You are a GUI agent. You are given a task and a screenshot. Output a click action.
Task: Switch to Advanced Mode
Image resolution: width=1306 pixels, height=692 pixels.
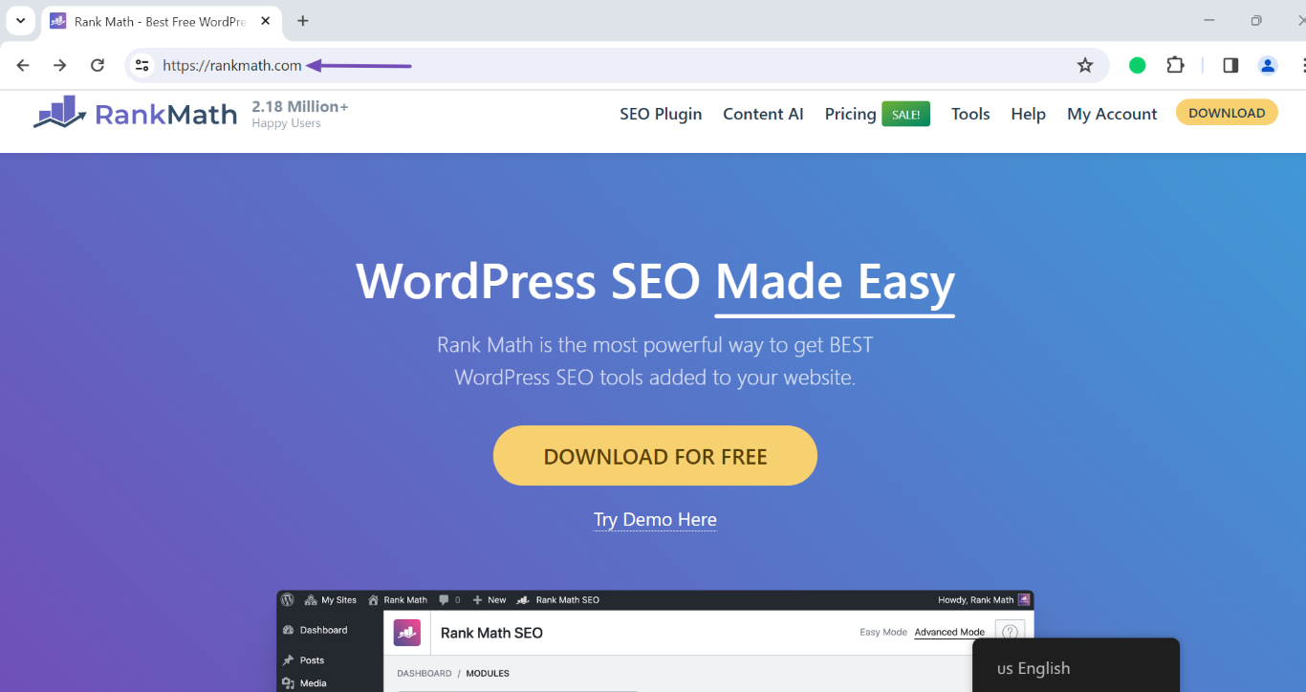(x=949, y=632)
